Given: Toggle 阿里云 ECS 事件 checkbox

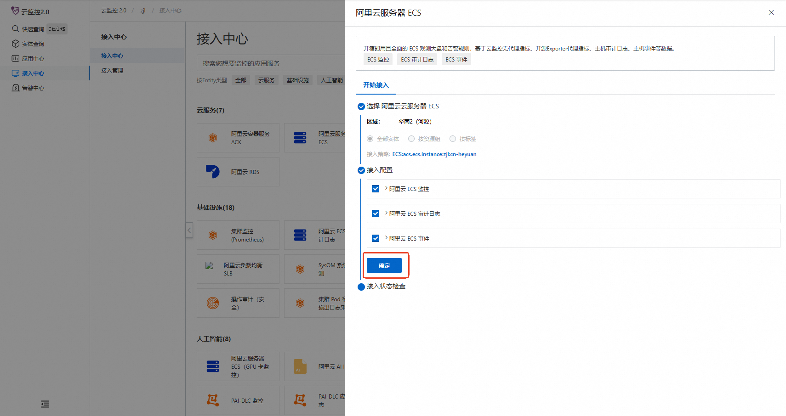Looking at the screenshot, I should tap(376, 238).
